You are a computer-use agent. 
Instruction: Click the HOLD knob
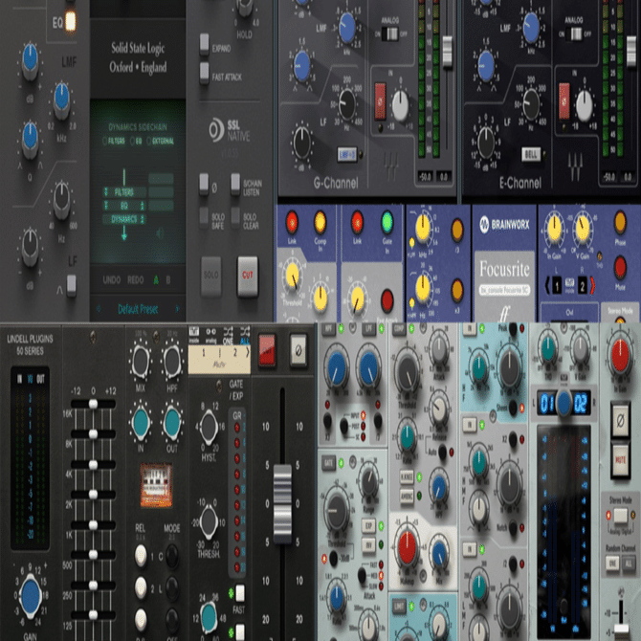245,8
